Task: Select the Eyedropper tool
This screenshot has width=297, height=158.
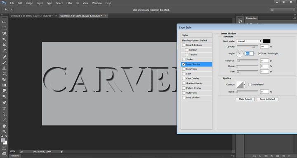Action: (x=4, y=51)
